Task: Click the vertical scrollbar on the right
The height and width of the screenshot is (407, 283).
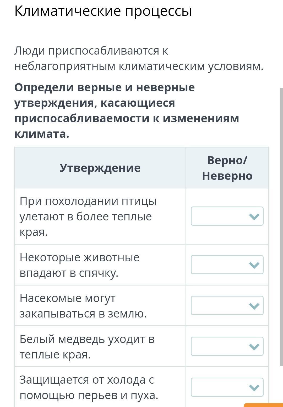Action: [281, 227]
